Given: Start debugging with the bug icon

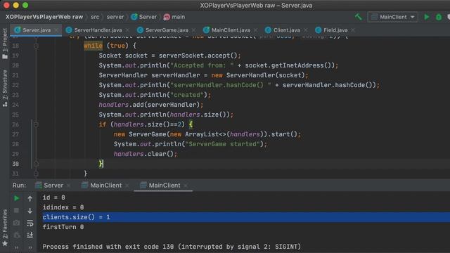Looking at the screenshot, I should pos(439,17).
